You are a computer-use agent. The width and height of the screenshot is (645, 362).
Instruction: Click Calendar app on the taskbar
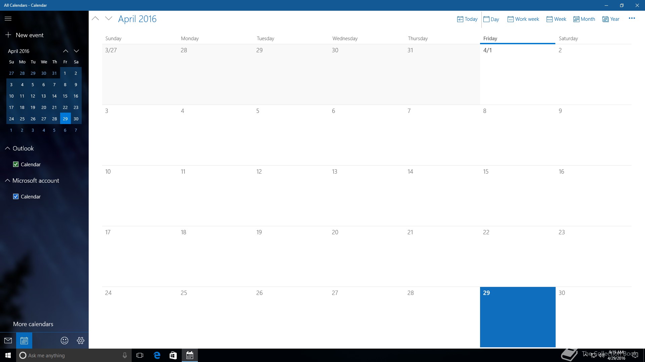[190, 355]
